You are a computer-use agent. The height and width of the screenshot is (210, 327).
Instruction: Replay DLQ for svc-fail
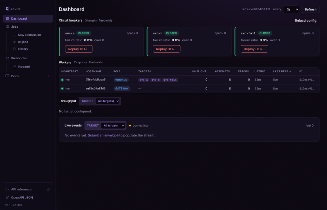(254, 49)
